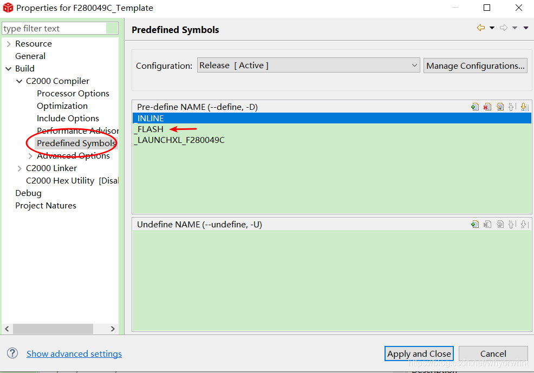Click tree scrollbar right arrow
Viewport: 534px width, 373px height.
(x=113, y=329)
